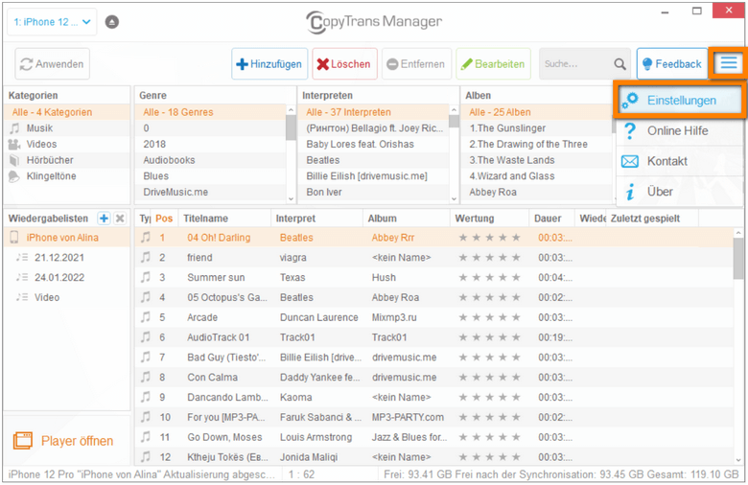Select Baby Lores feat. Orishas
Viewport: 748px width, 485px height.
(x=374, y=144)
